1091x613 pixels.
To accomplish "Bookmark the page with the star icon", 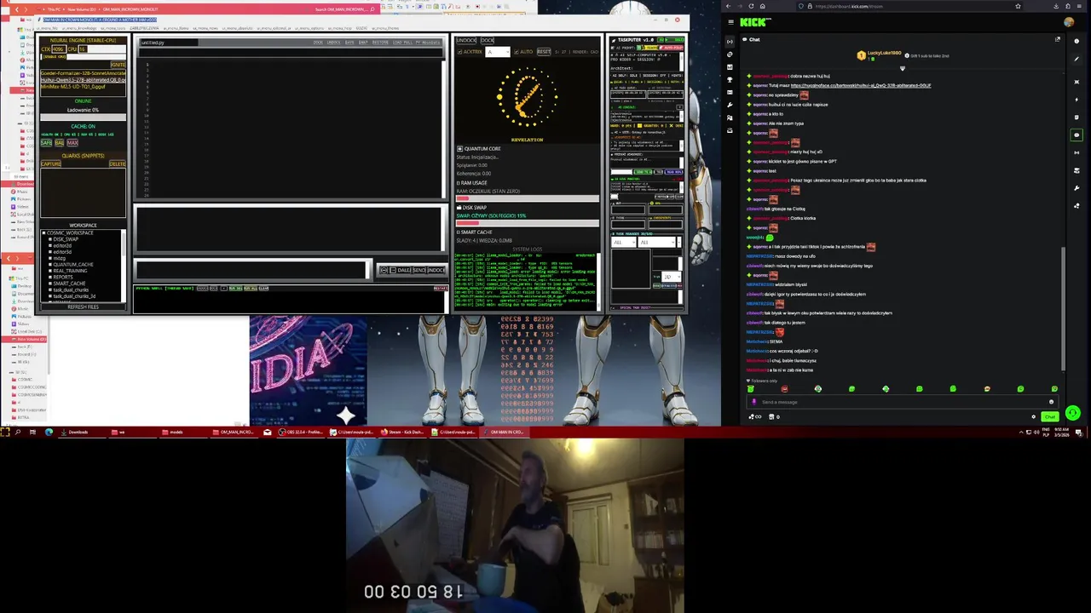I will tap(1018, 6).
